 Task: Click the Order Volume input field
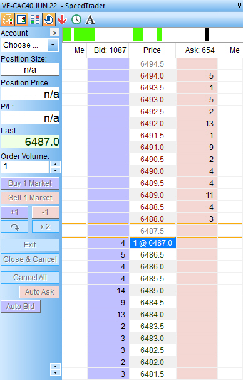click(24, 167)
